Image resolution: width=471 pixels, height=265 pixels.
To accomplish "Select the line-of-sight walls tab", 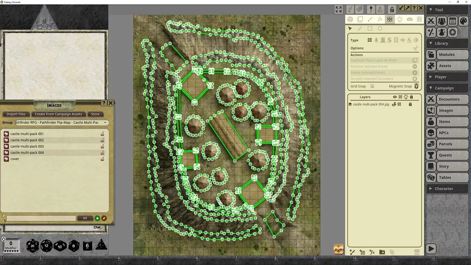I will tap(390, 19).
